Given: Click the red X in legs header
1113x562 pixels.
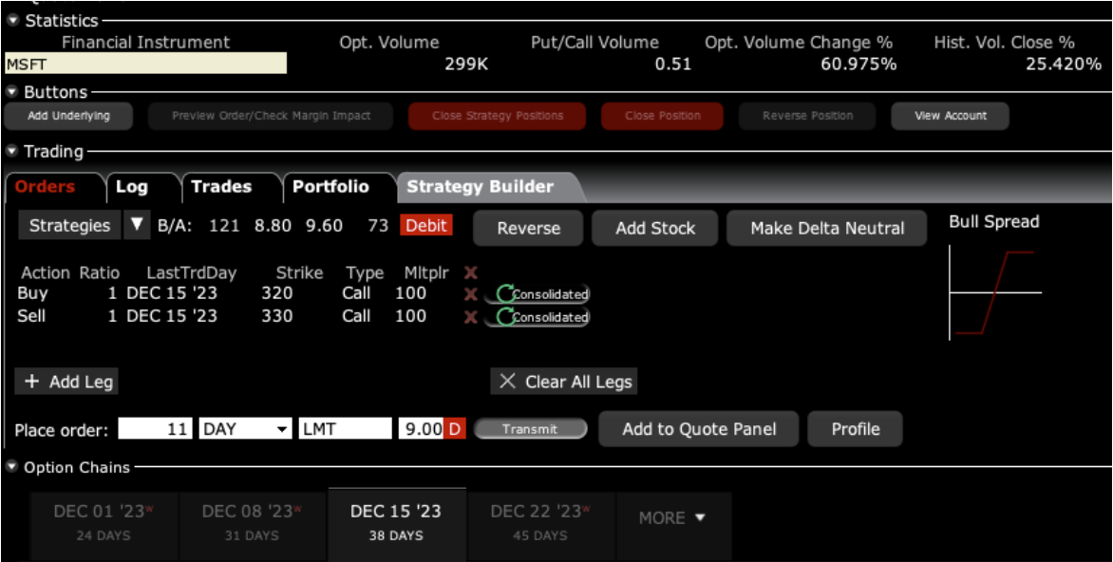Looking at the screenshot, I should (x=470, y=272).
